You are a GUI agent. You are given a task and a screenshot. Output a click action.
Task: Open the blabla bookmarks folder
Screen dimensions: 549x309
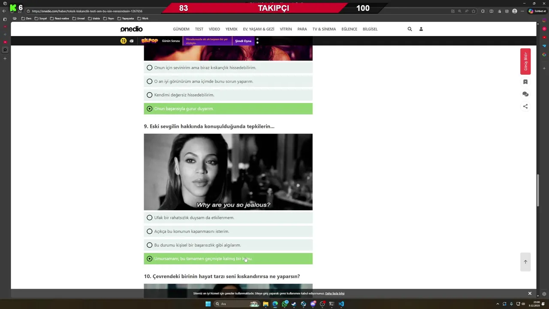[x=94, y=18]
